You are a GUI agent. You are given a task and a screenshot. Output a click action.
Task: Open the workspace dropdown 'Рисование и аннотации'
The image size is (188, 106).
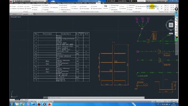(x=38, y=1)
